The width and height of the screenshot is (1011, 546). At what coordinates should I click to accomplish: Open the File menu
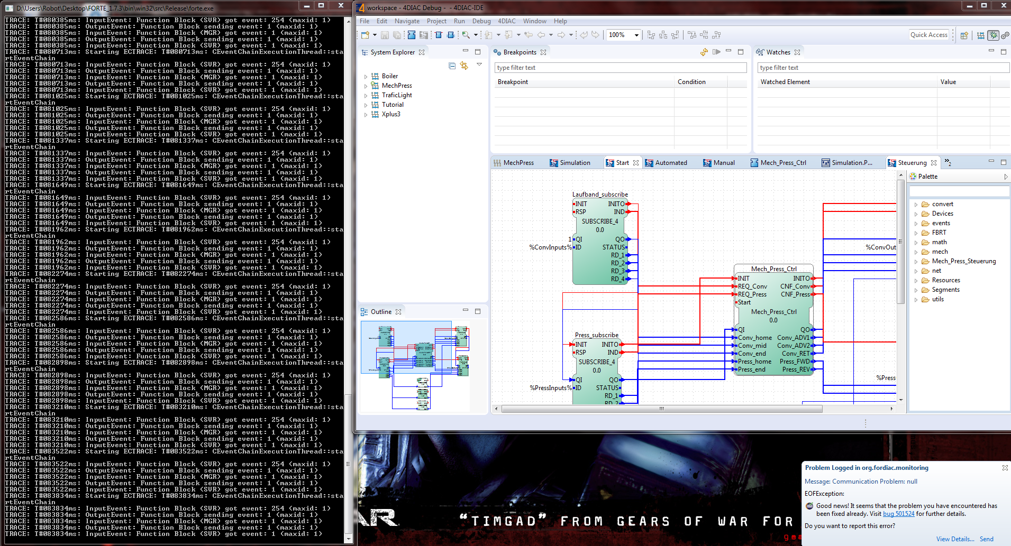(x=365, y=21)
